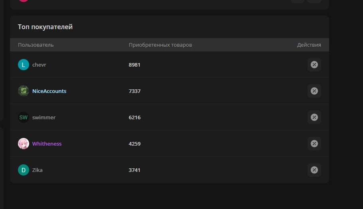Image resolution: width=363 pixels, height=209 pixels.
Task: Select Whitheness's pink anime avatar
Action: (24, 144)
